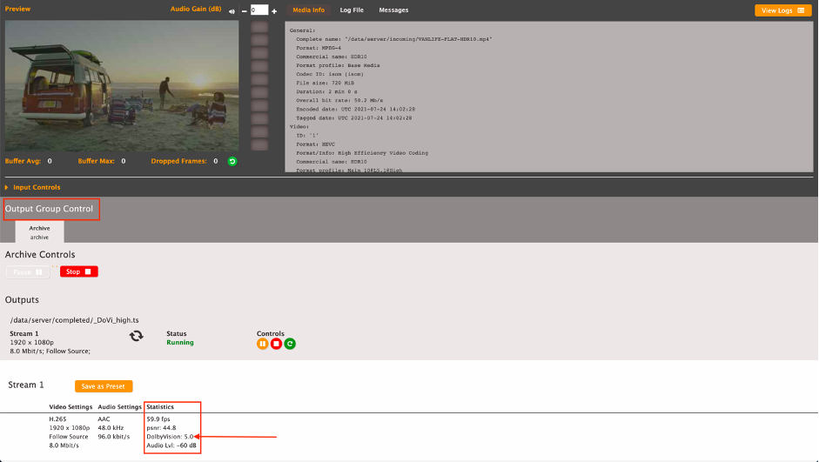Click the Buffer Max label
The width and height of the screenshot is (819, 462).
[96, 161]
